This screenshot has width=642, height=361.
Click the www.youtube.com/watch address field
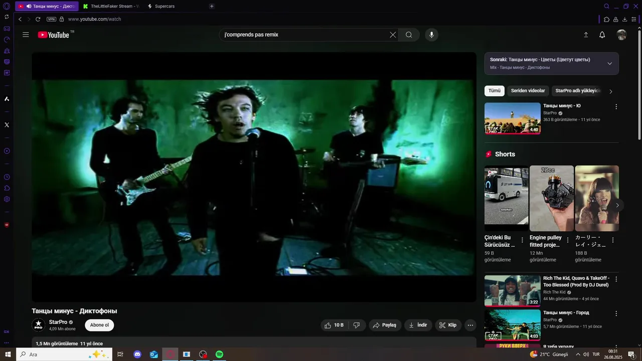(x=94, y=19)
